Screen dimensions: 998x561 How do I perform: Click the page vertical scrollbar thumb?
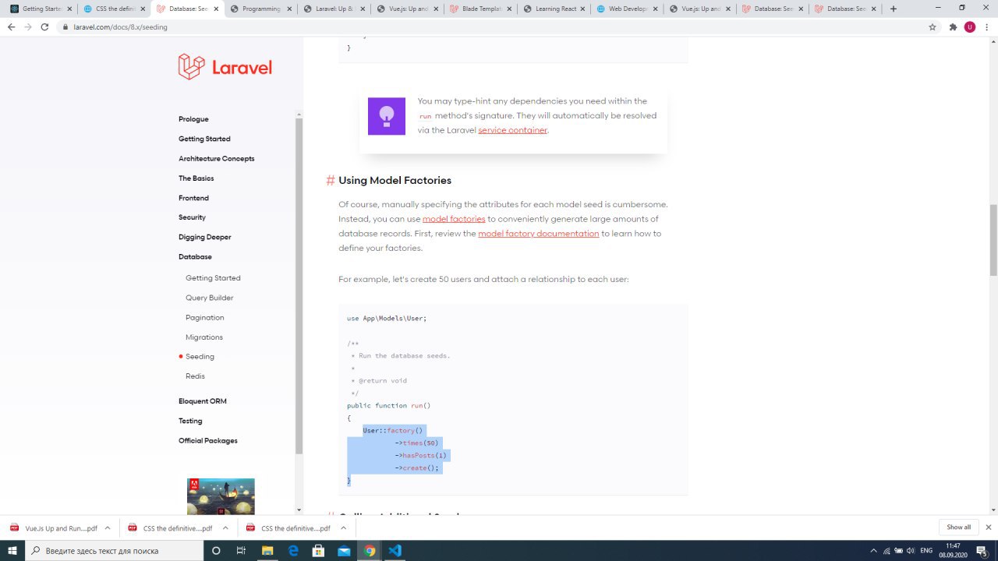click(x=993, y=240)
